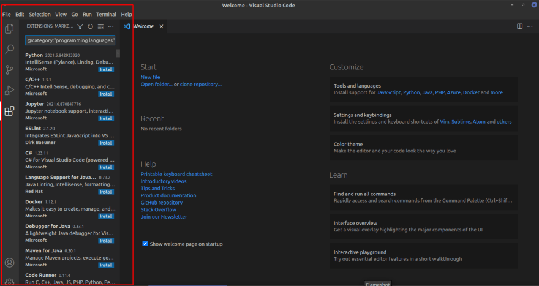Screen dimensions: 539x286
Task: Open the Terminal menu
Action: 106,15
